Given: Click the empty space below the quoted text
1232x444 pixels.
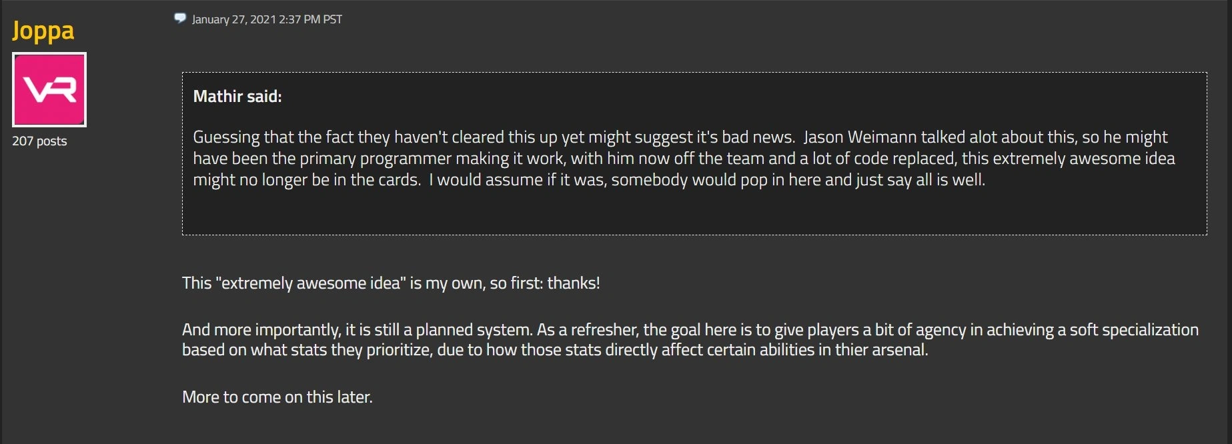Looking at the screenshot, I should 694,212.
